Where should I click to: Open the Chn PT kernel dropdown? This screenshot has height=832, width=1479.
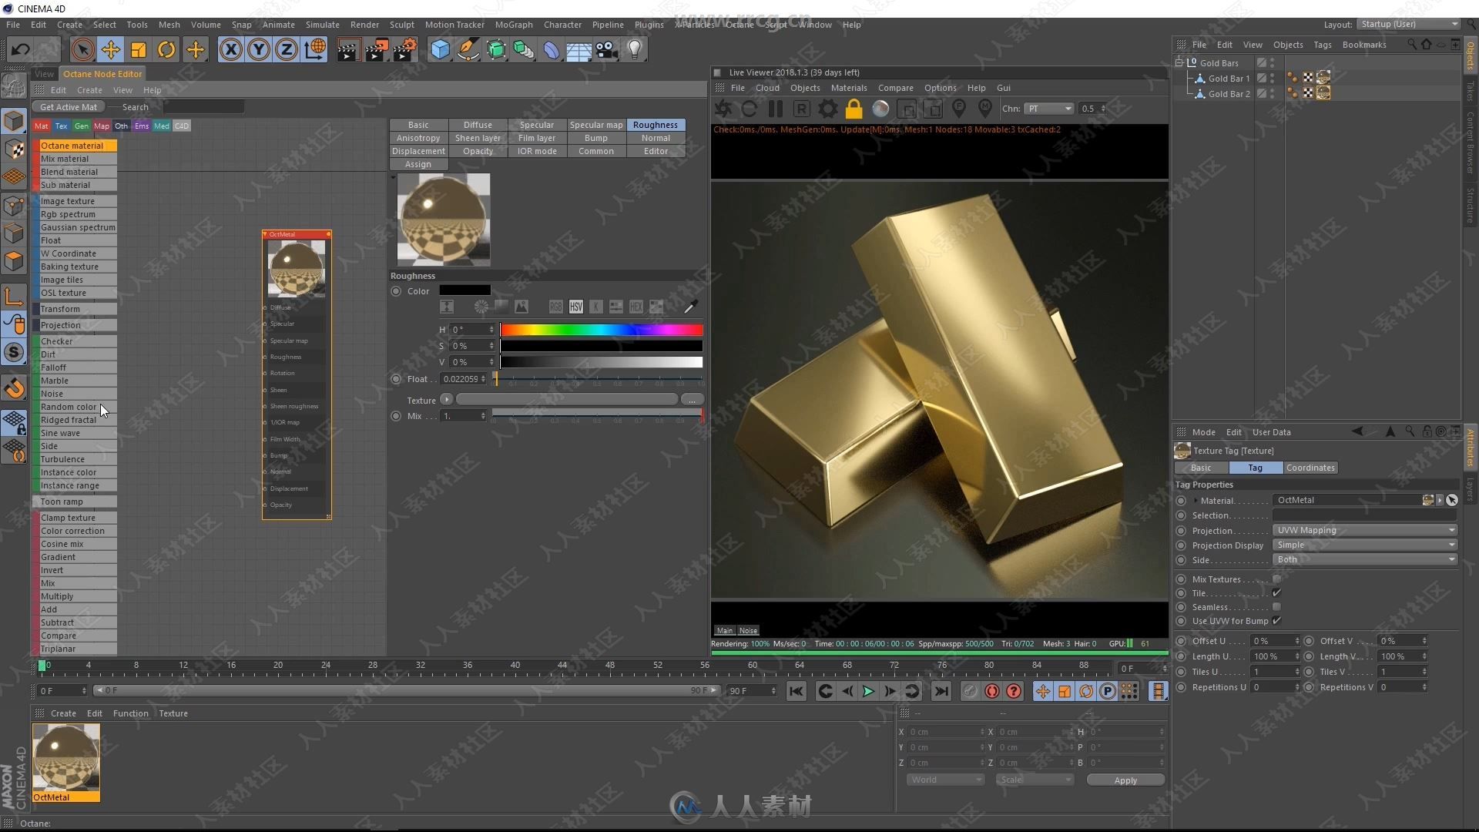point(1048,109)
